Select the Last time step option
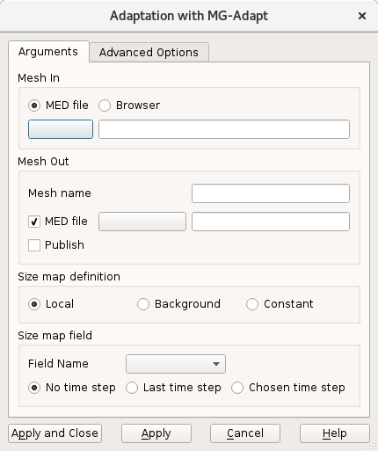Image resolution: width=378 pixels, height=451 pixels. point(132,388)
